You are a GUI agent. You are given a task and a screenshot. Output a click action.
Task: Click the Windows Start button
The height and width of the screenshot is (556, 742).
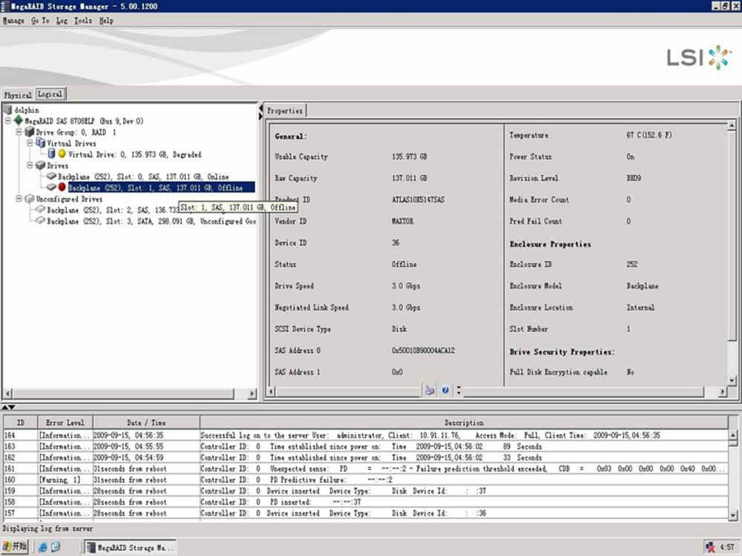(15, 547)
